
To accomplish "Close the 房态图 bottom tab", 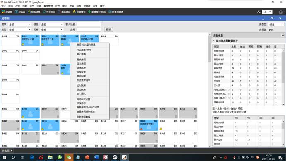I will tap(11, 151).
